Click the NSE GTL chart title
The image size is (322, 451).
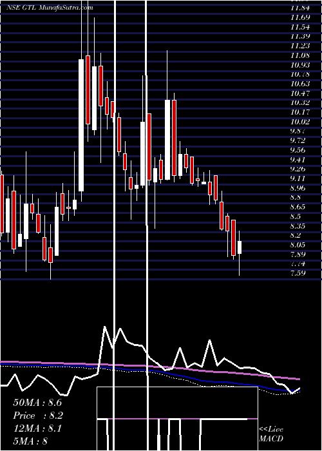click(x=50, y=8)
